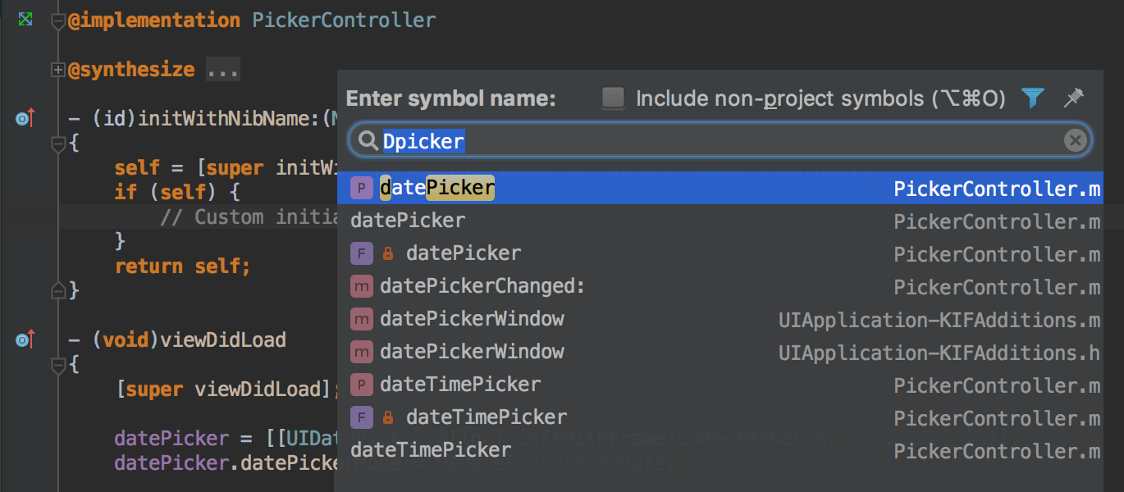1124x492 pixels.
Task: Open datePickerWindow in UIApplication-KIFAdditions.h
Action: point(472,352)
